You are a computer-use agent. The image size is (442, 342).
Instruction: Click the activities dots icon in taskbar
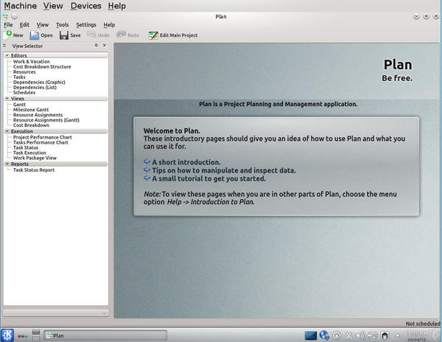(x=23, y=336)
